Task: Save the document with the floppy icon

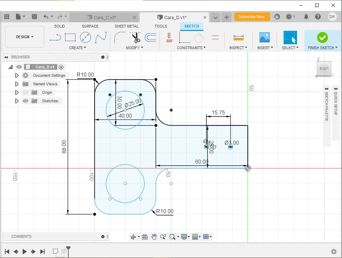Action: (34, 17)
